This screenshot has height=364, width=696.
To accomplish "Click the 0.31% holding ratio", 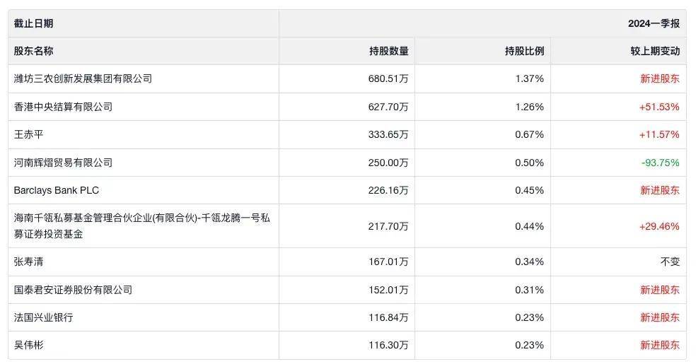I will click(530, 290).
